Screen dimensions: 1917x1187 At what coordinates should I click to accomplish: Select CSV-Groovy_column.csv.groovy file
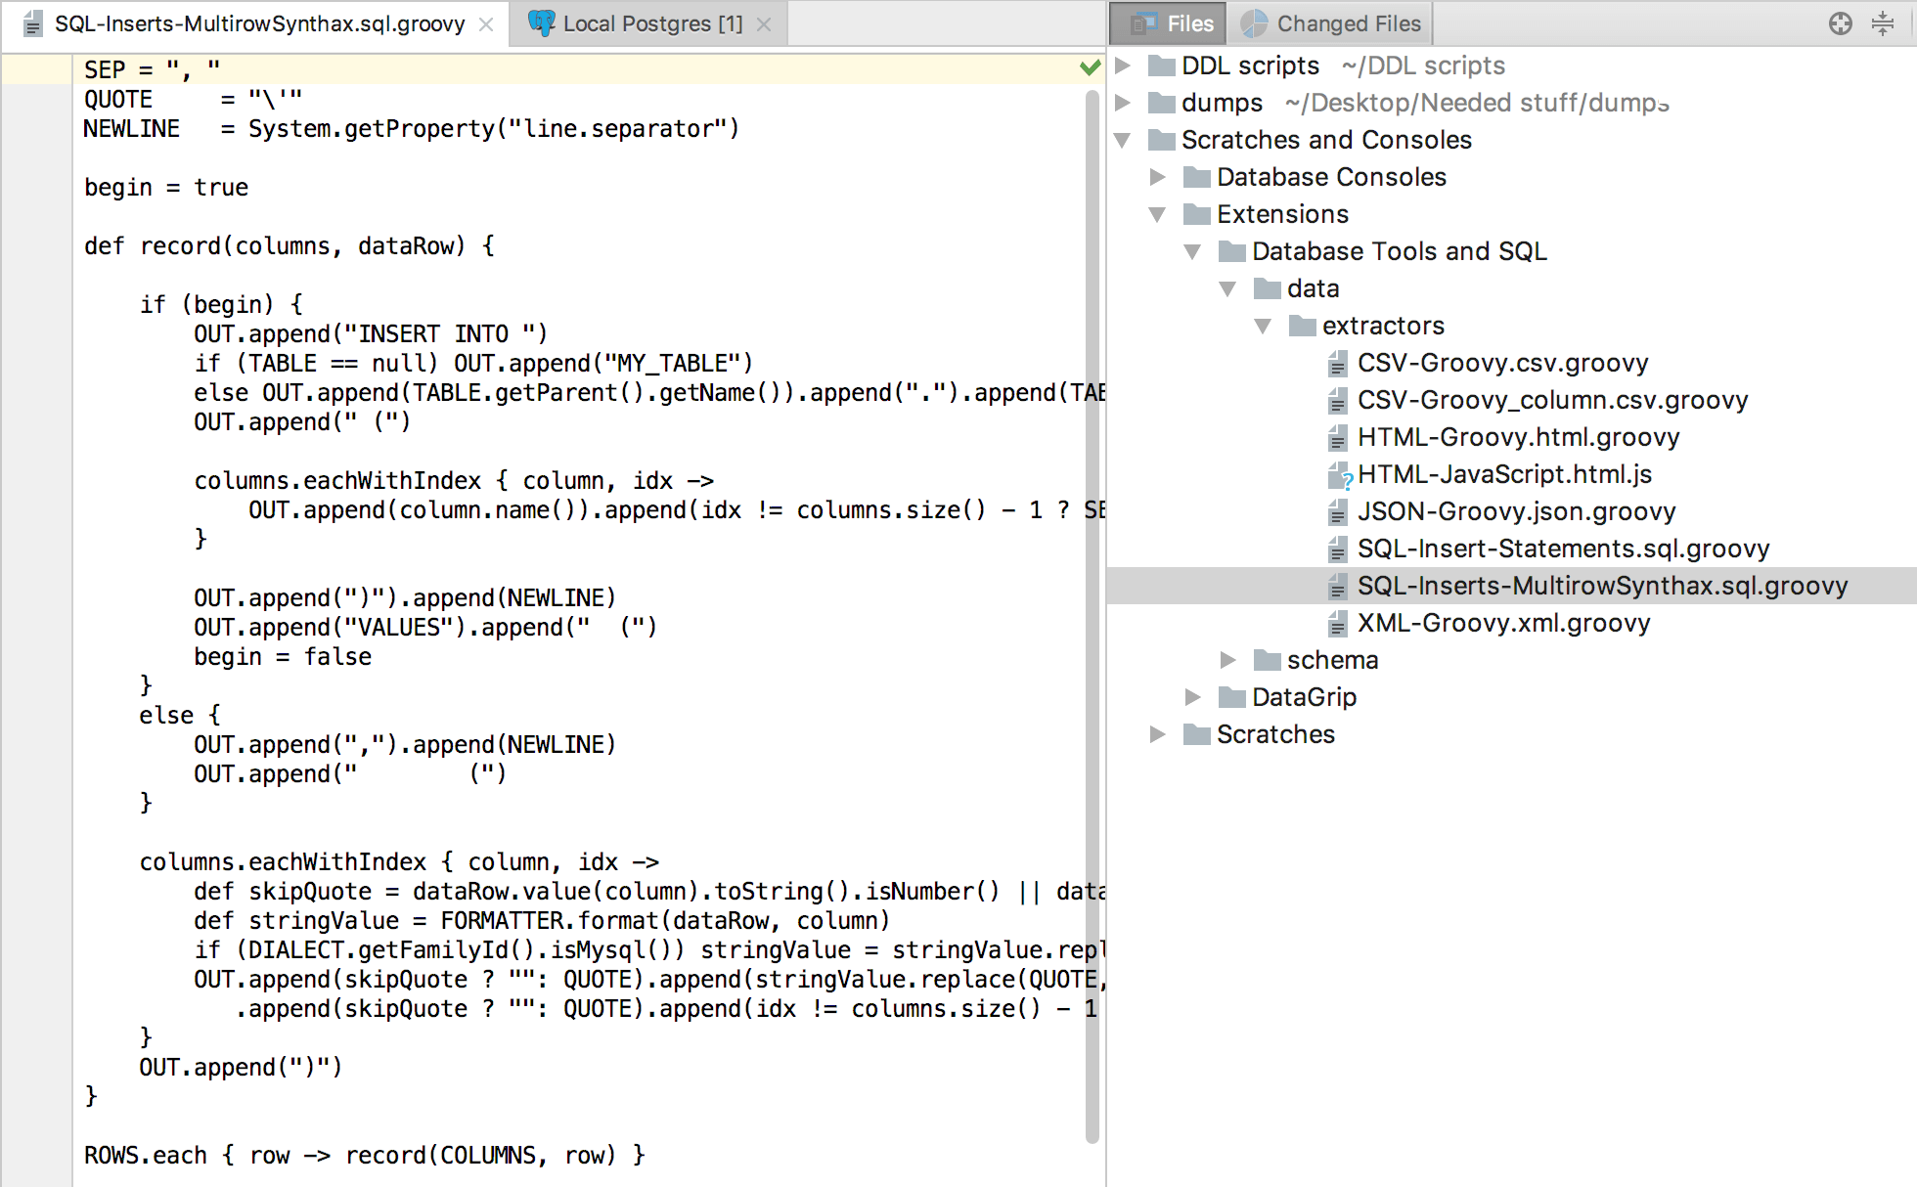click(x=1552, y=400)
